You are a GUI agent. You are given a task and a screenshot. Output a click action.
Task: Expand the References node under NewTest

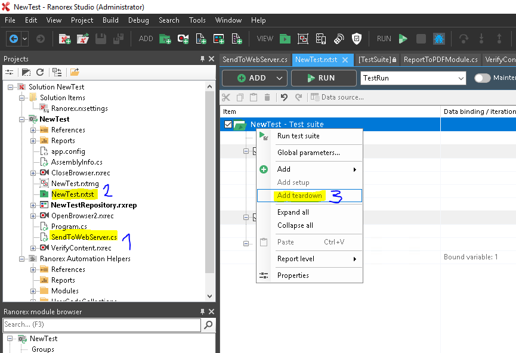33,130
